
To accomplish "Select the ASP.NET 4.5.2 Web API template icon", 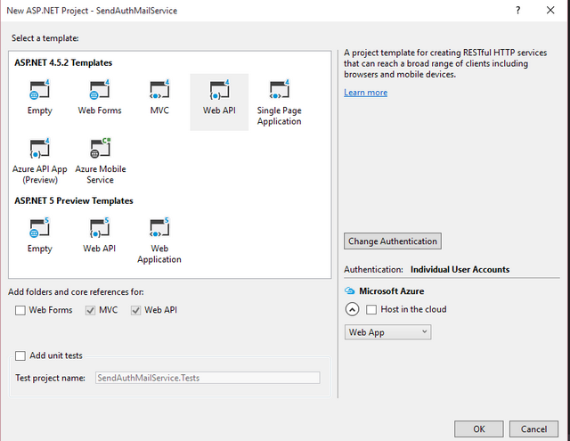I will pos(219,90).
